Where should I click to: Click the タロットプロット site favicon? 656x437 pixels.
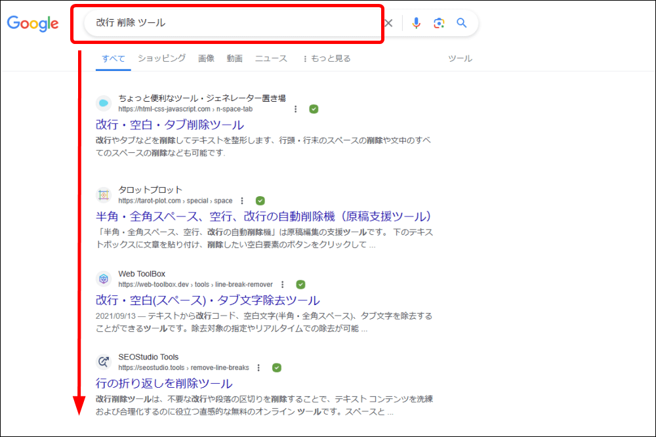click(x=104, y=195)
